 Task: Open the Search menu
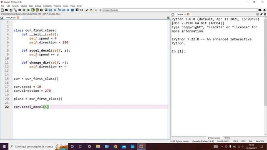[x=15, y=6]
